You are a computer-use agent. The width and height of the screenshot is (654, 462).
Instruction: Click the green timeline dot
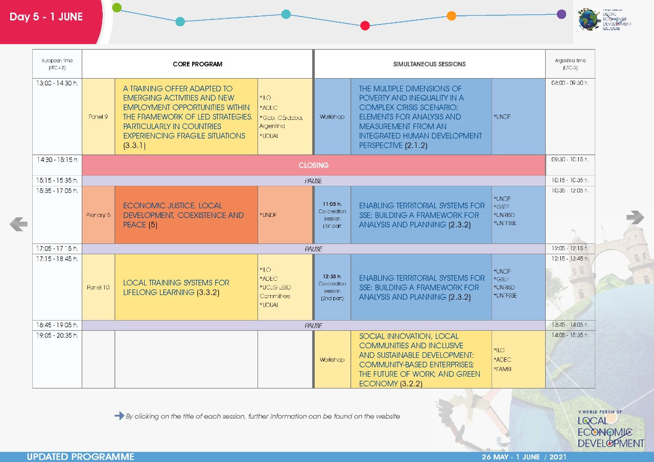tap(117, 7)
